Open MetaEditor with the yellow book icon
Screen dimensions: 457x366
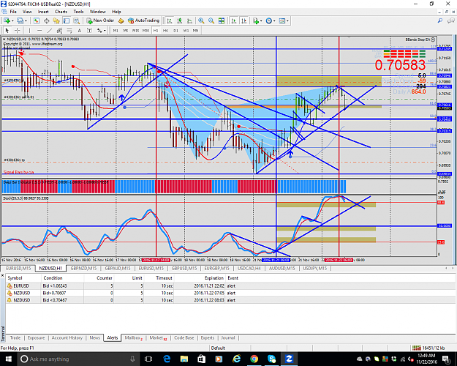click(121, 20)
